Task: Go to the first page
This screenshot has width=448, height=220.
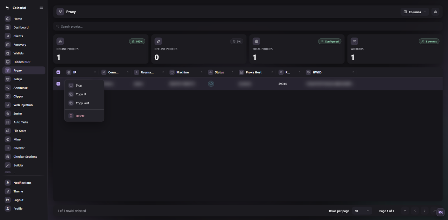Action: 405,211
